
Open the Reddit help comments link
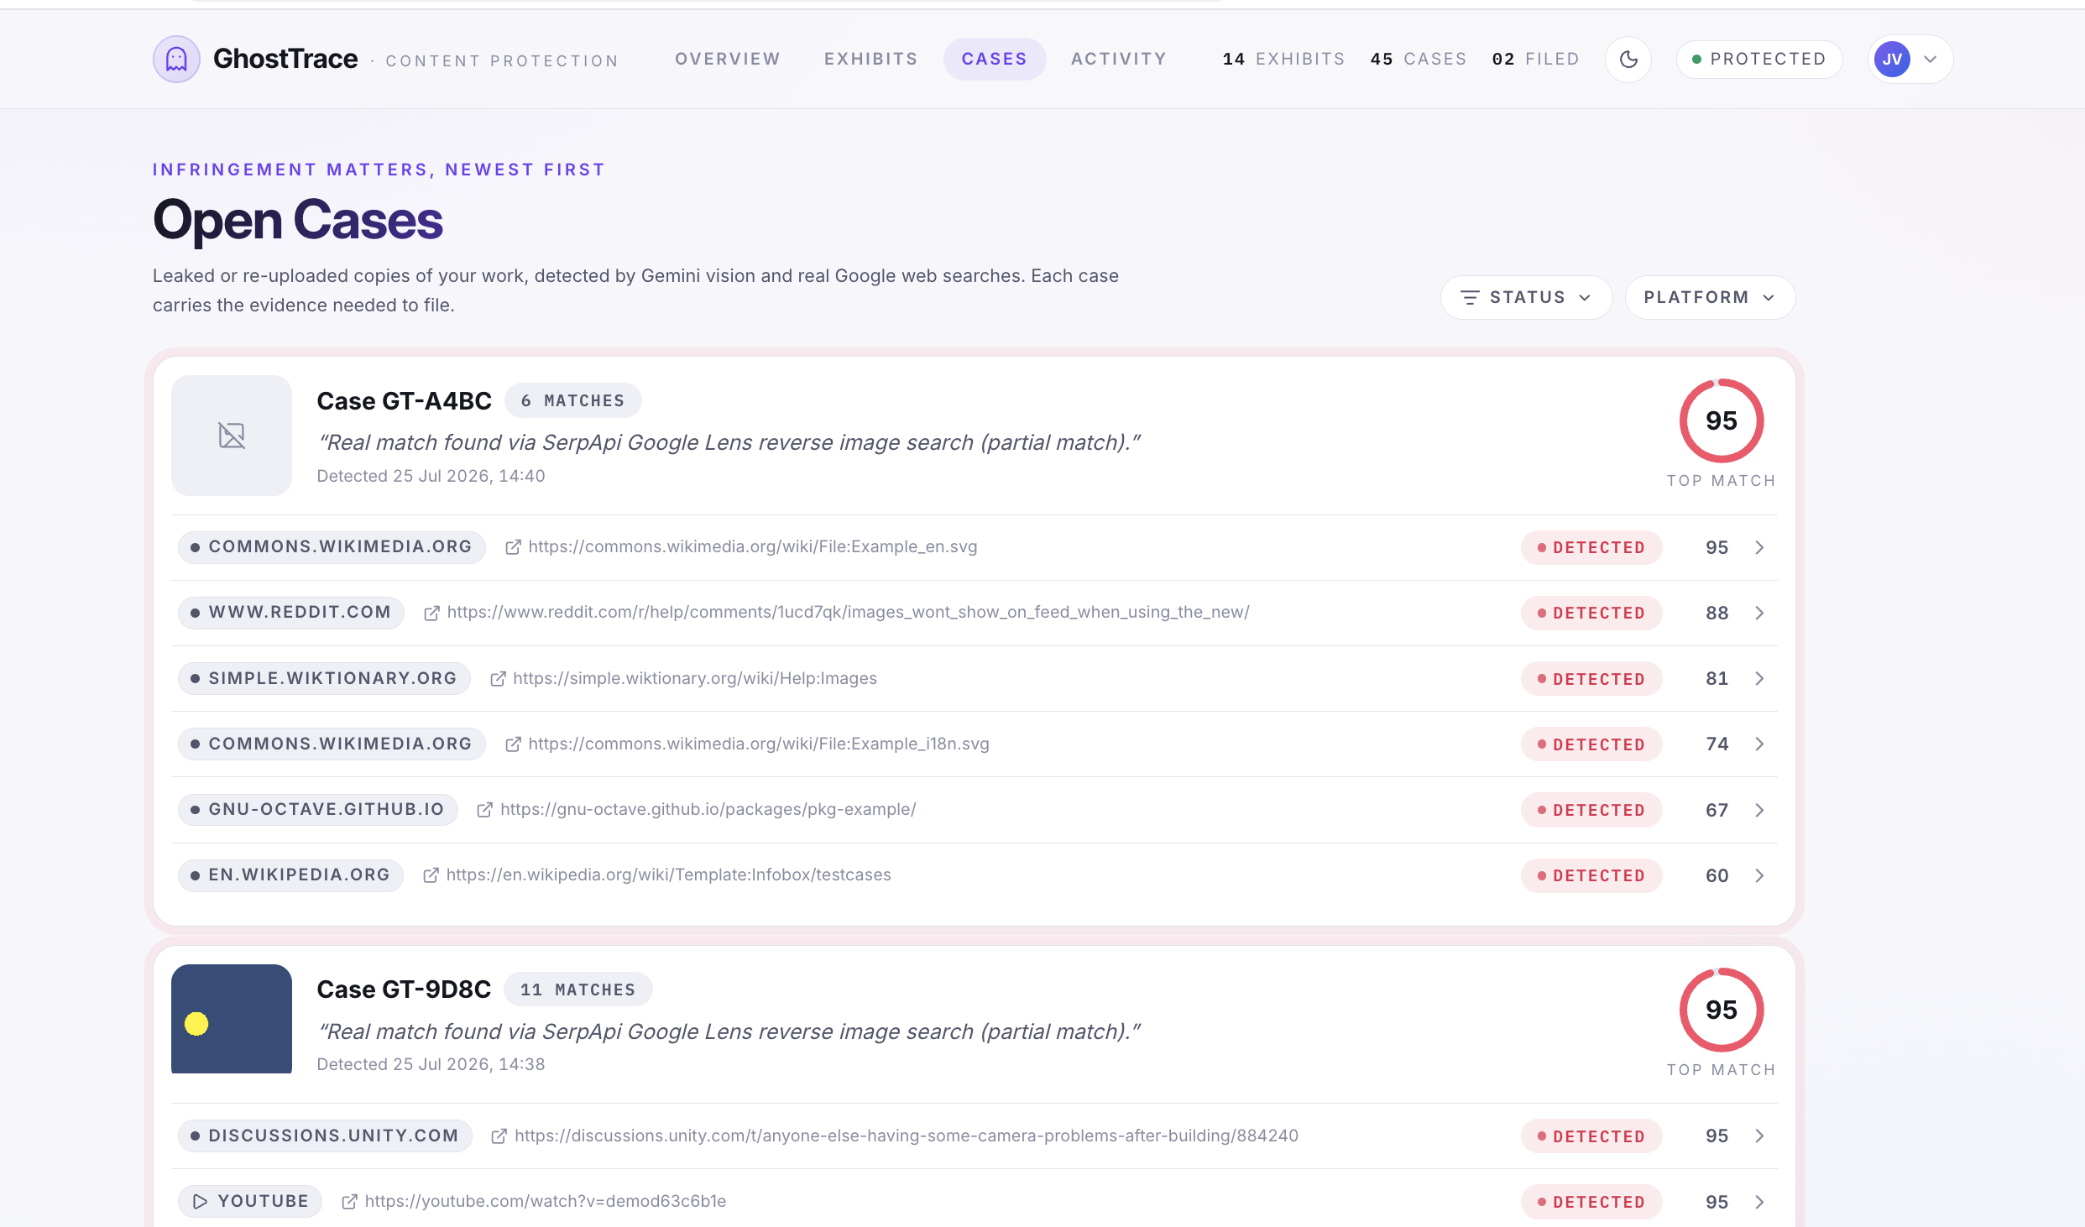[849, 613]
